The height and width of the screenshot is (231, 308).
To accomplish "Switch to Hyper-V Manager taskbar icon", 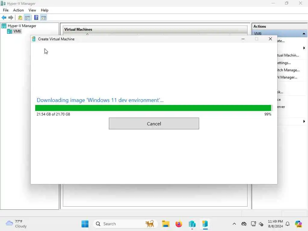I will coord(192,224).
